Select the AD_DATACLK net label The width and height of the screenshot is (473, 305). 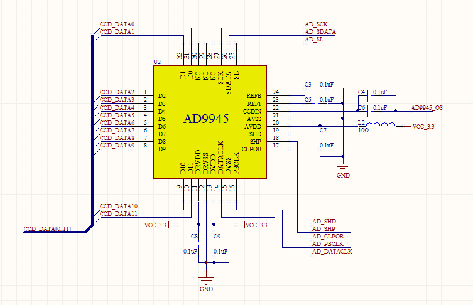click(x=332, y=251)
